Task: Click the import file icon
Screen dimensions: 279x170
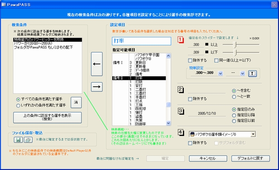Action: point(28,140)
